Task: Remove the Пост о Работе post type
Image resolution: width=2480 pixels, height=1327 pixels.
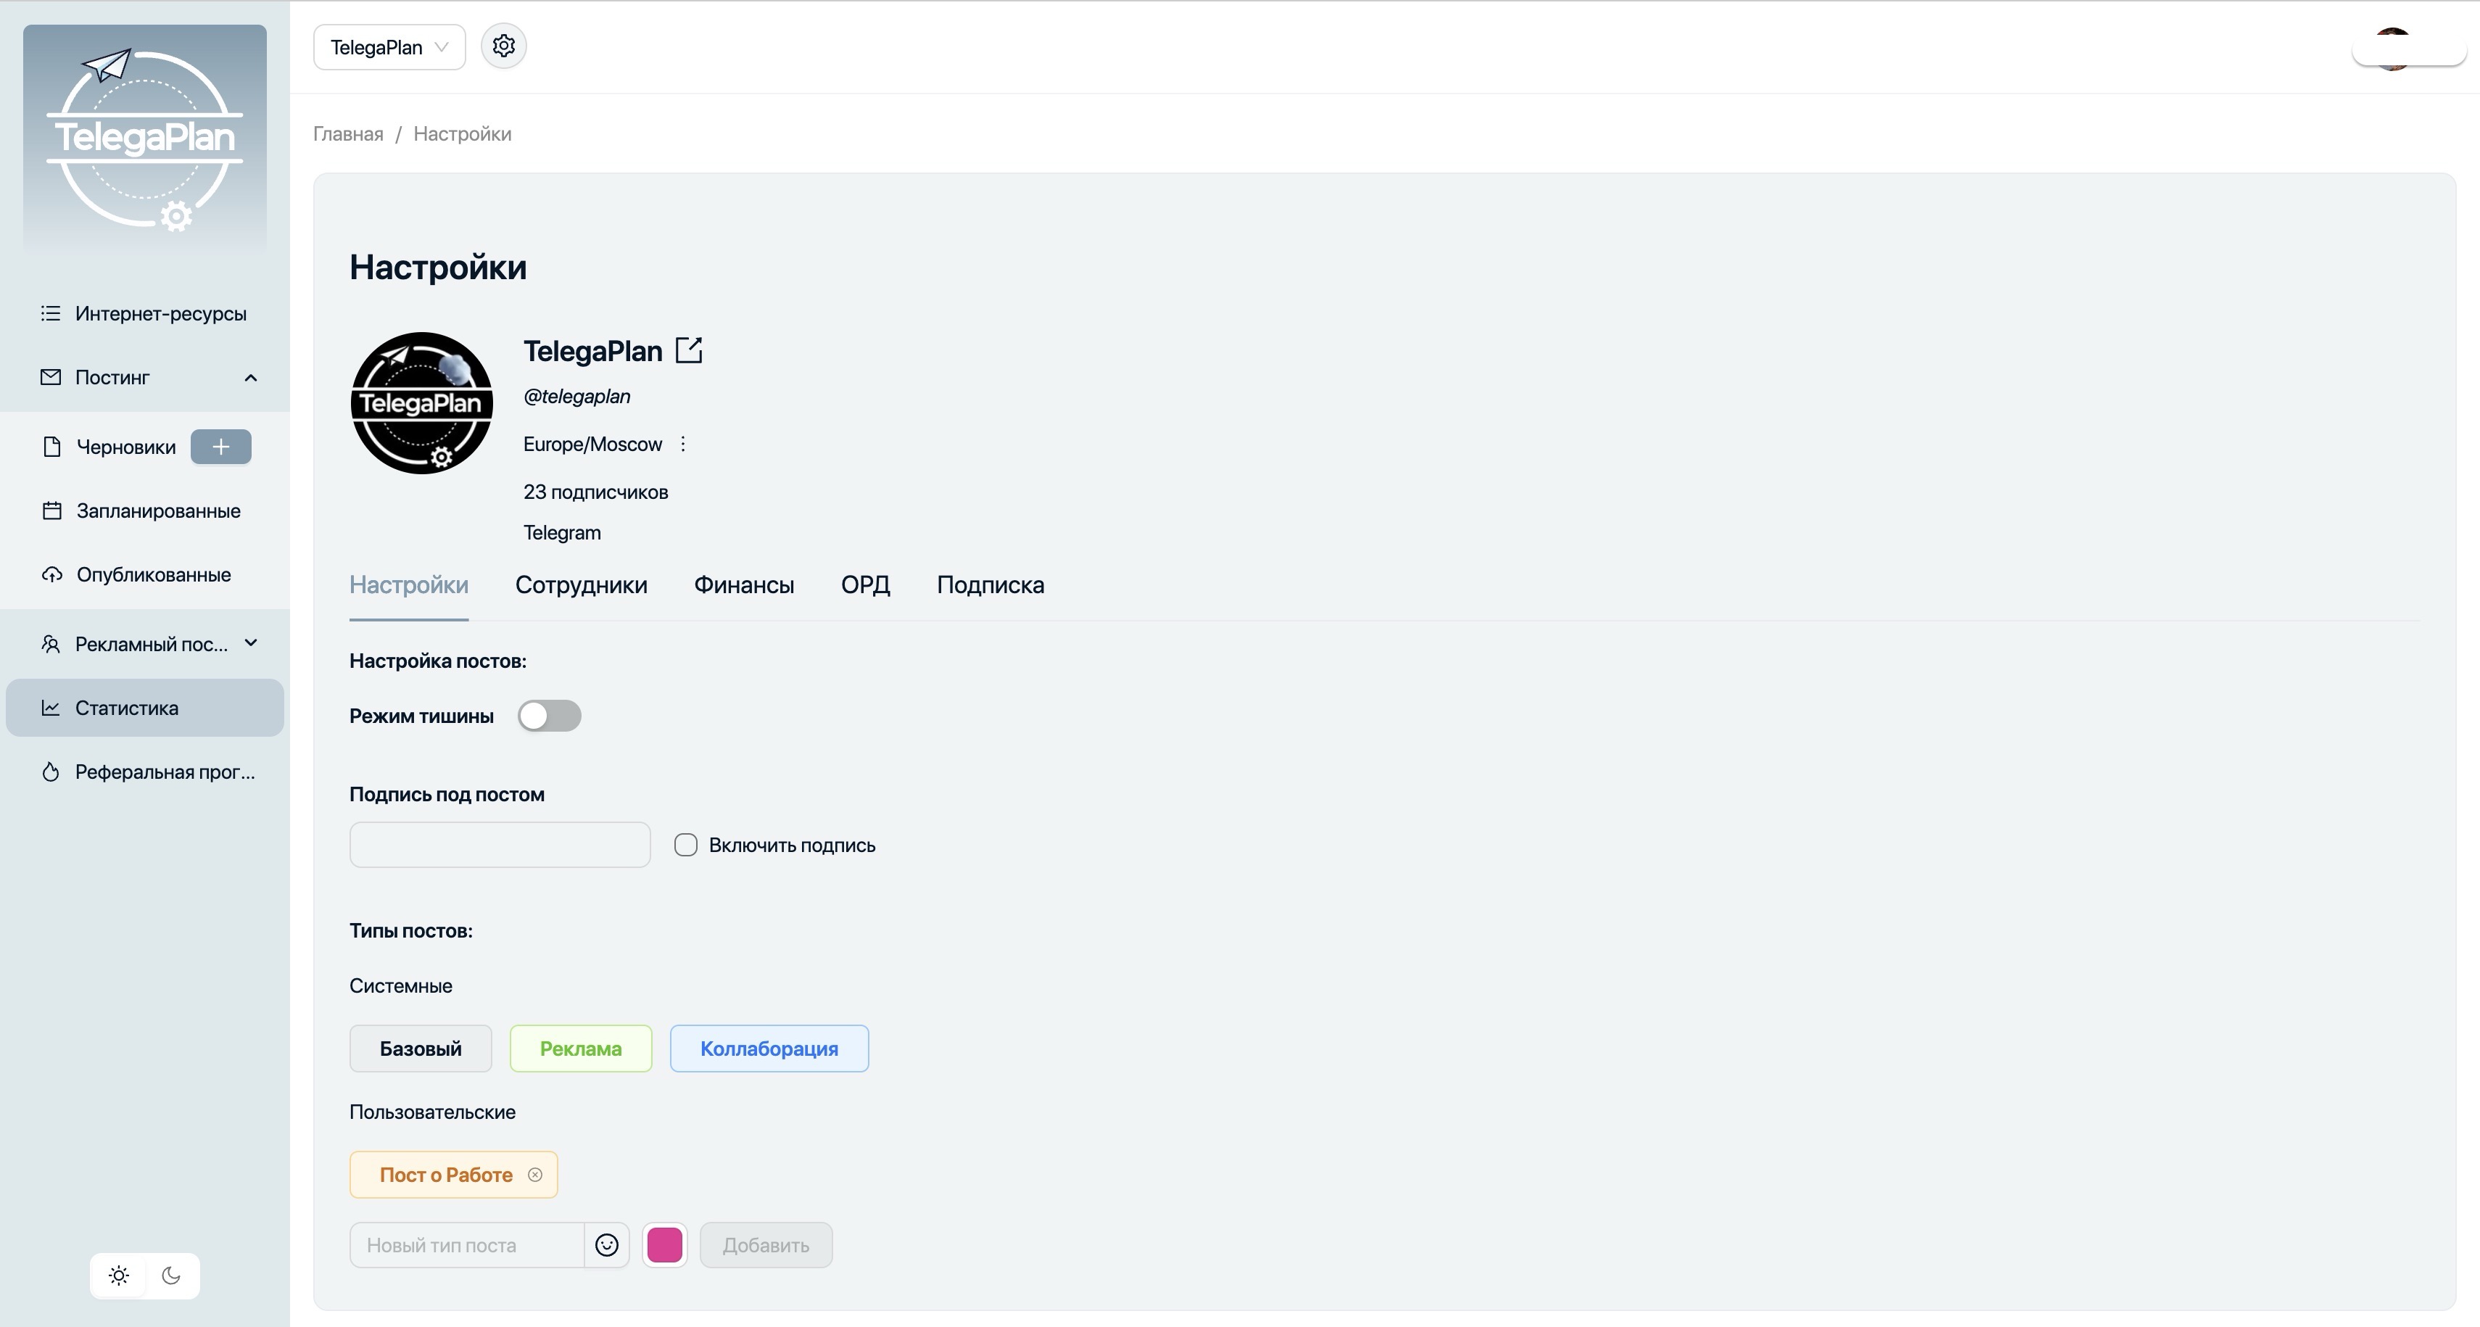Action: point(535,1175)
